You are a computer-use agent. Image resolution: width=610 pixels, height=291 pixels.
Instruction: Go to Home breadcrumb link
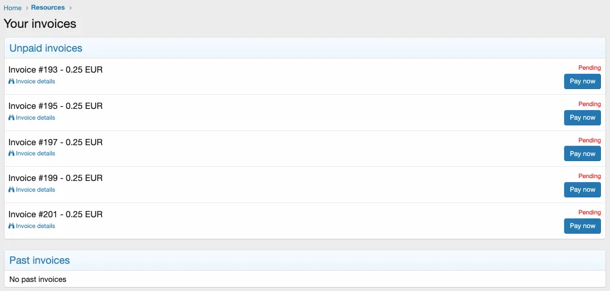[12, 8]
